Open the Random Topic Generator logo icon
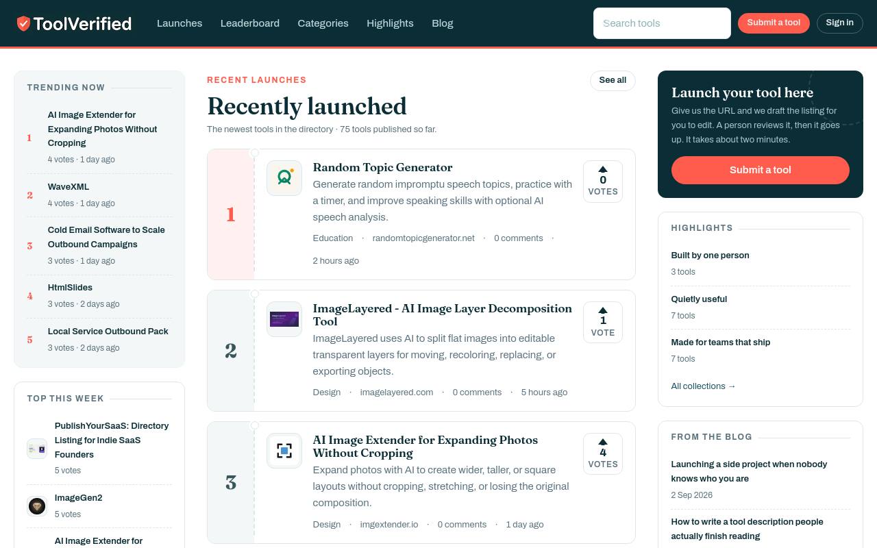This screenshot has width=877, height=548. (284, 178)
